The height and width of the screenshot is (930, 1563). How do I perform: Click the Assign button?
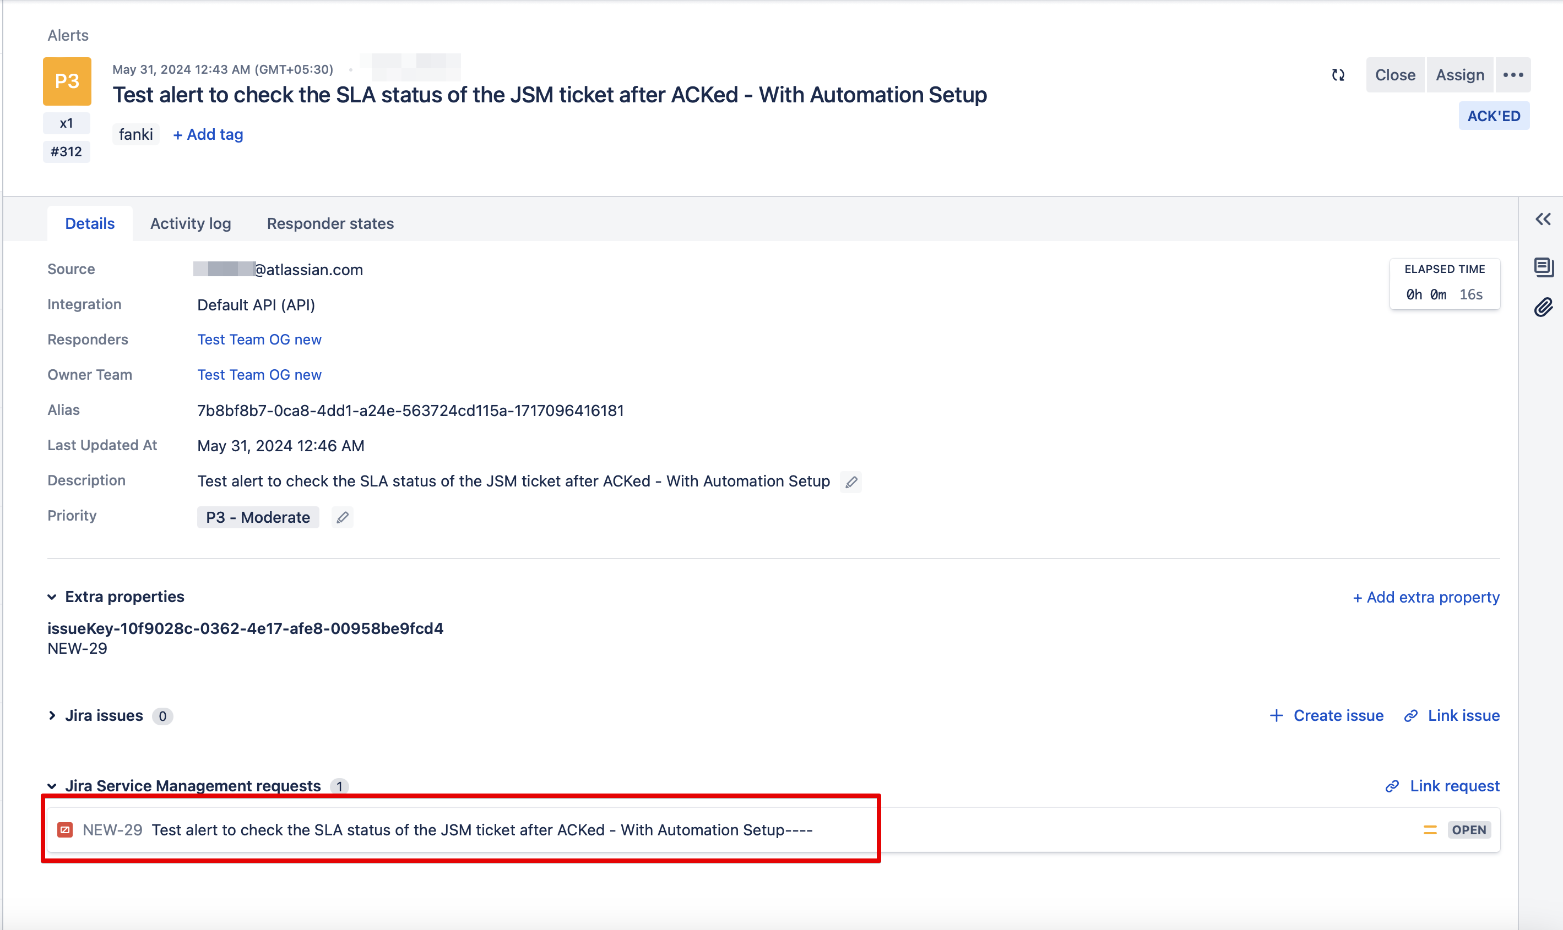1459,75
